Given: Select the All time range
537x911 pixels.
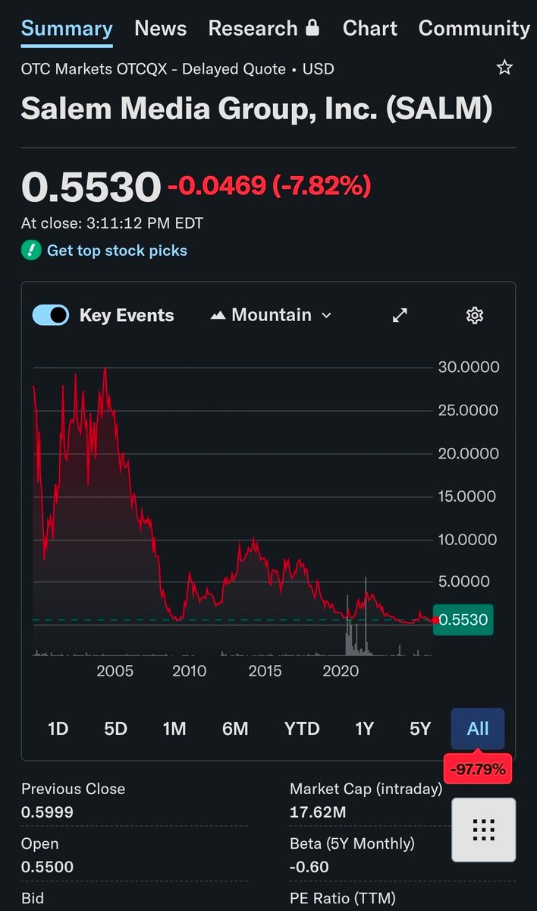Looking at the screenshot, I should point(478,729).
